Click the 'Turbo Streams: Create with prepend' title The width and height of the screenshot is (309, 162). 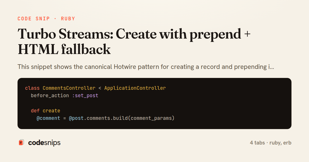[134, 34]
